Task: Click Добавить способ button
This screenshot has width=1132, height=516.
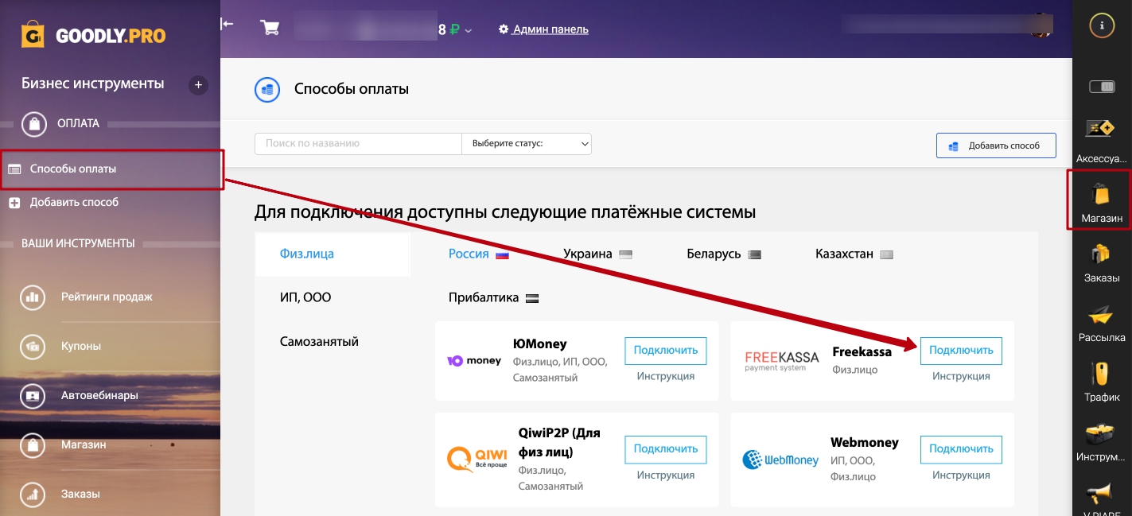Action: (x=996, y=146)
